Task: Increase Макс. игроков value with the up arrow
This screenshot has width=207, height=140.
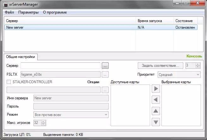Action: [x=43, y=122]
